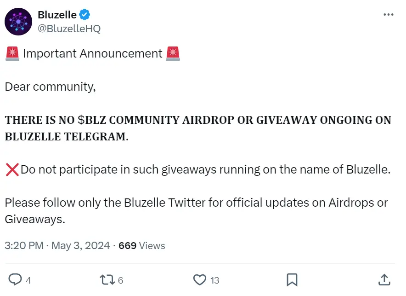The width and height of the screenshot is (406, 296).
Task: Click the repost (retweet) icon
Action: tap(107, 279)
